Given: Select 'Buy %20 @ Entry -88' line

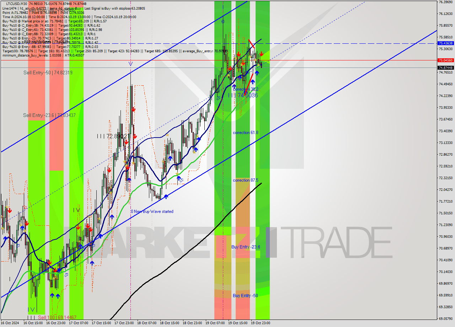Looking at the screenshot, I should coord(50,47).
